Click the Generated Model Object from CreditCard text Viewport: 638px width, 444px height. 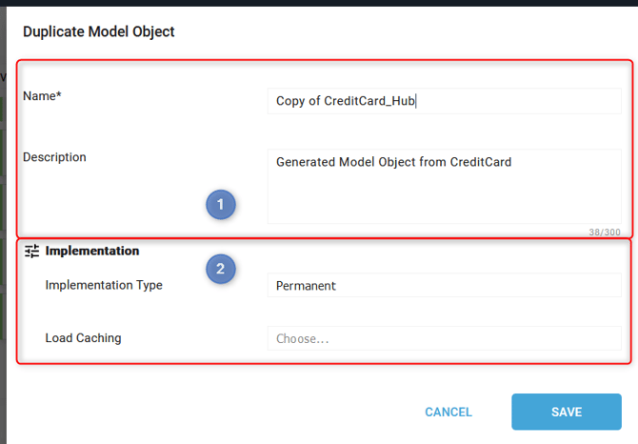tap(393, 162)
